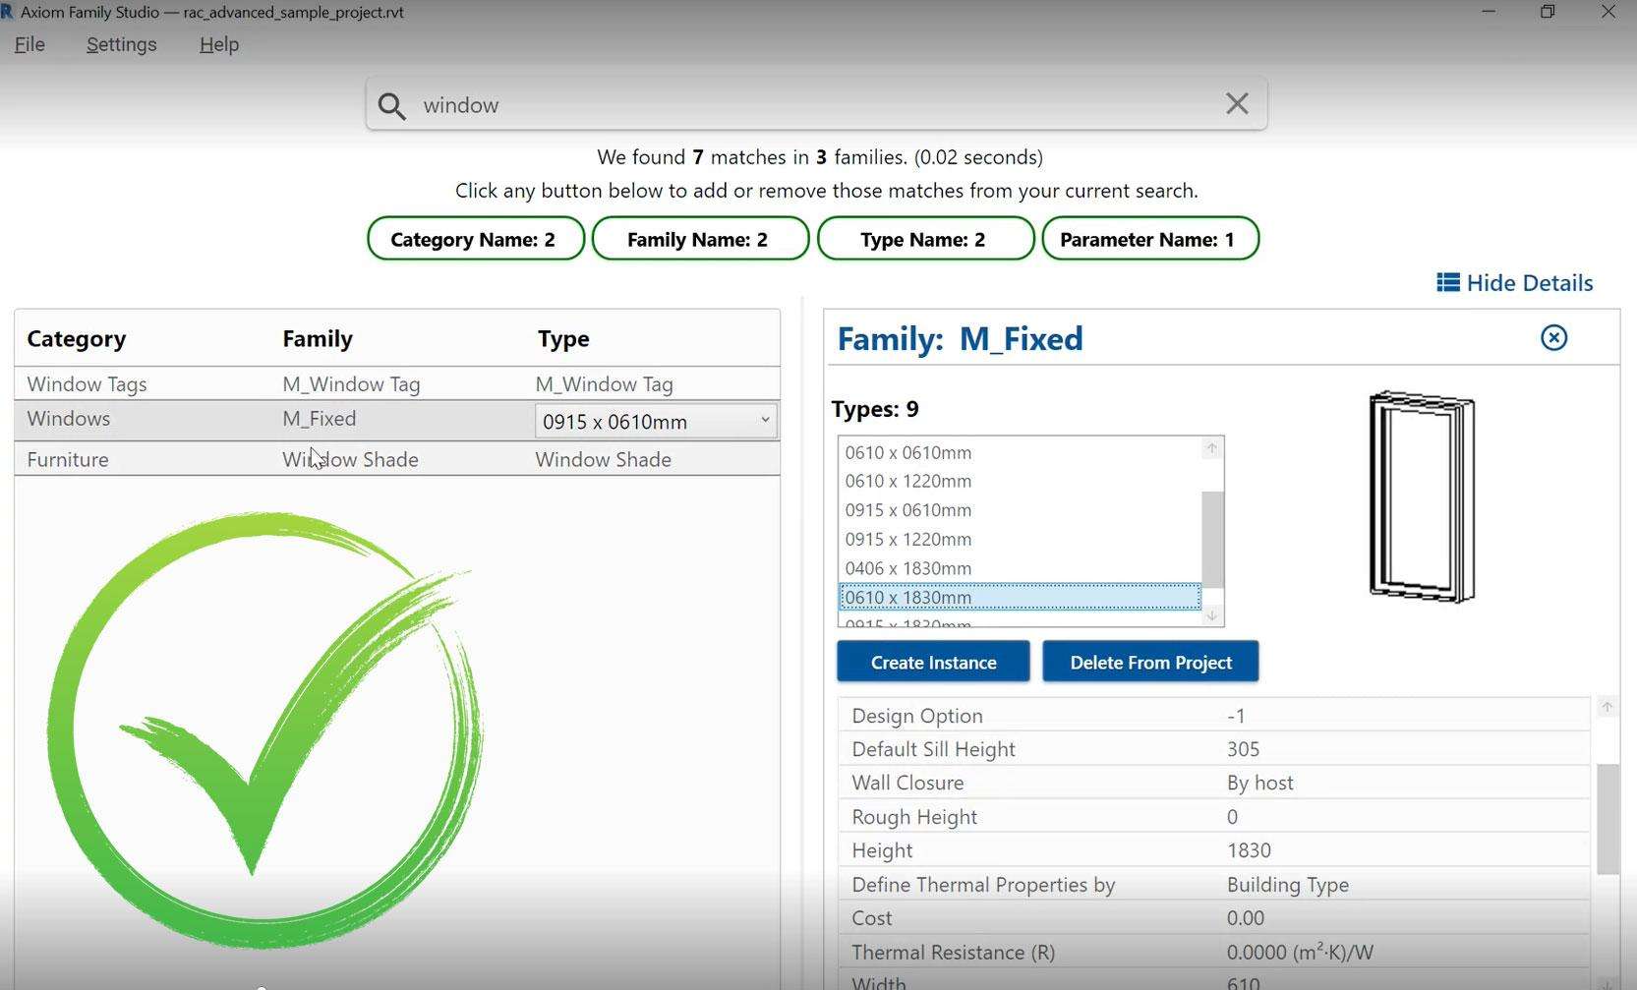Select highlighted type 0610 x 1830mm
Viewport: 1637px width, 990px height.
coord(1020,597)
